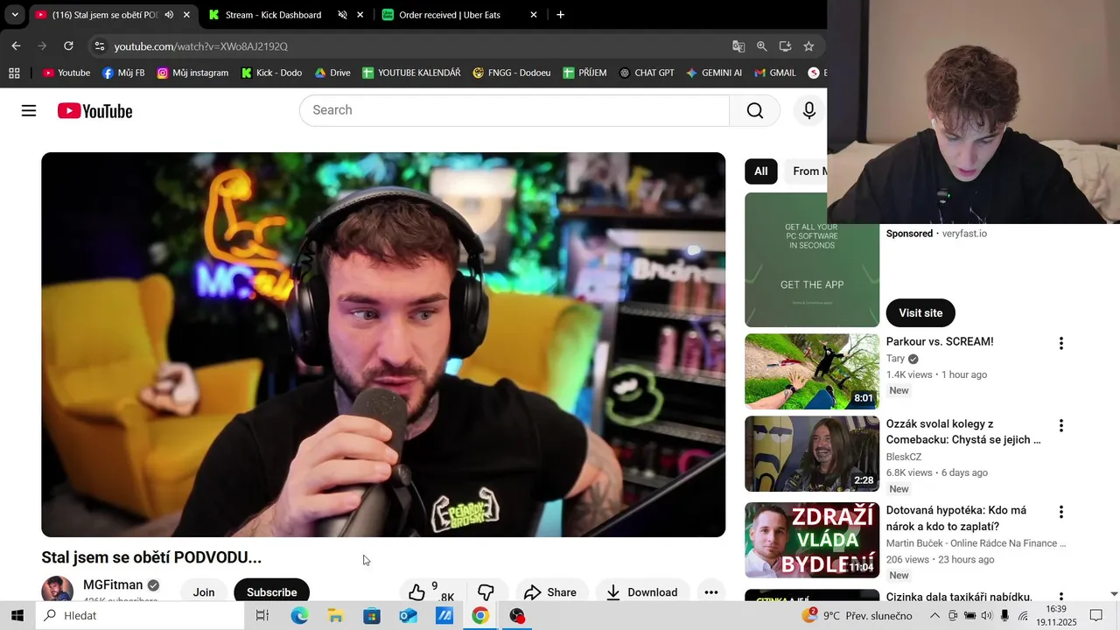The image size is (1120, 630).
Task: Switch to Order received Uber Eats tab
Action: pos(449,15)
